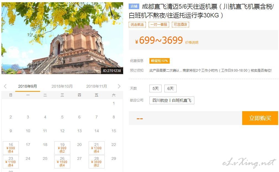Pick September 28 priced ¥3699
279x172 pixels.
pyautogui.click(x=96, y=162)
